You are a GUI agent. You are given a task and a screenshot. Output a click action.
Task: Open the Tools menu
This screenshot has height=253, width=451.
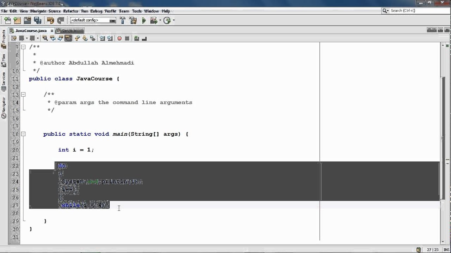(x=137, y=11)
